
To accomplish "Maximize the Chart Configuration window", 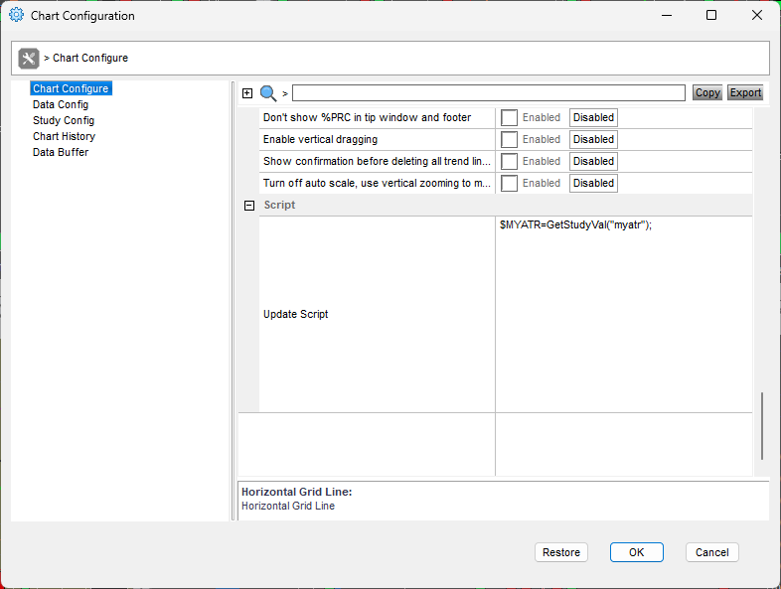I will tap(711, 16).
